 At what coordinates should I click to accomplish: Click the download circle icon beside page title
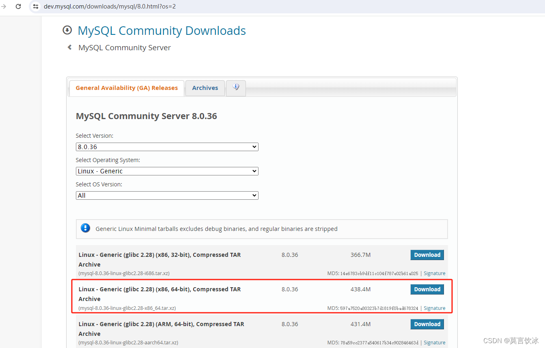pos(67,30)
